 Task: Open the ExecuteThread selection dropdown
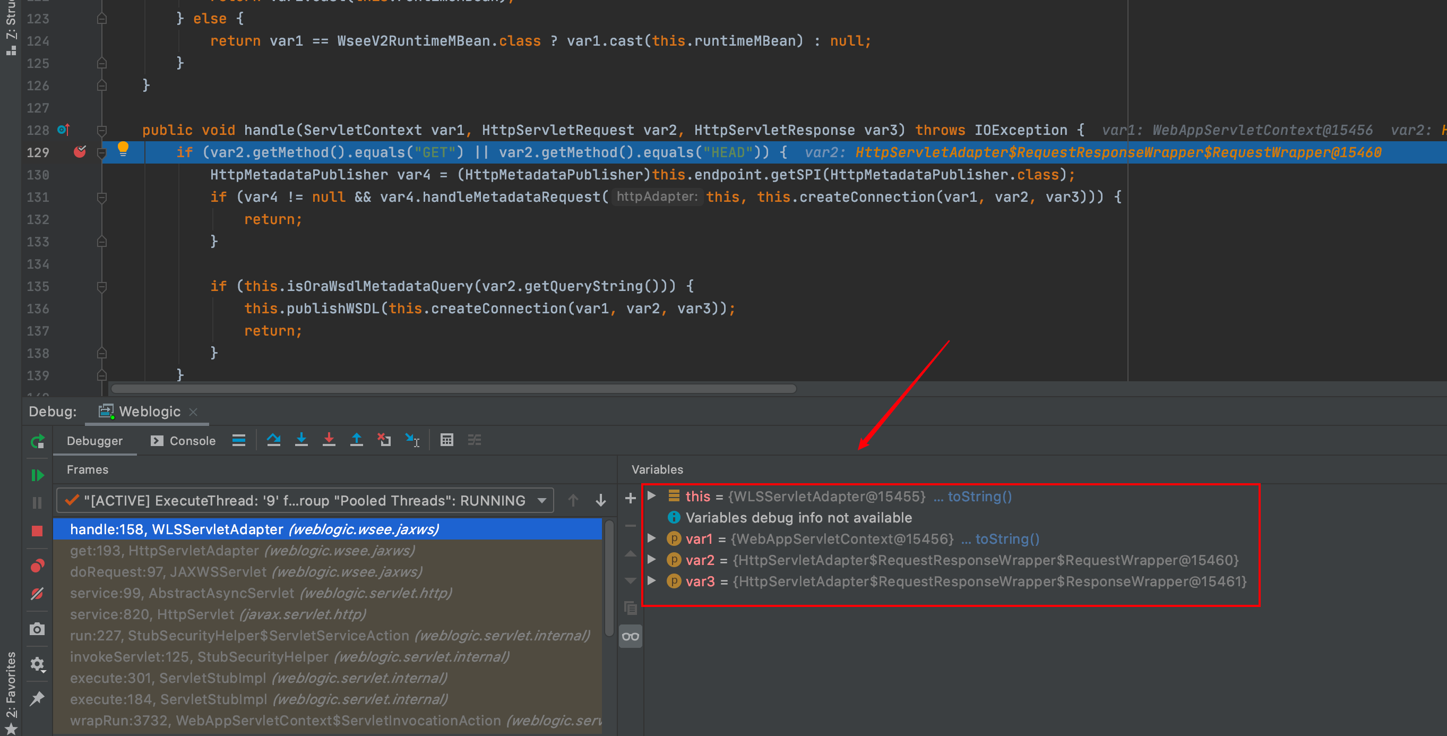pyautogui.click(x=541, y=501)
